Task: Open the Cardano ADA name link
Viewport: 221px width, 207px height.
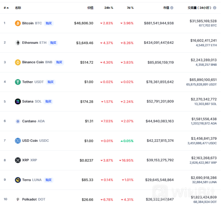Action: pyautogui.click(x=34, y=121)
